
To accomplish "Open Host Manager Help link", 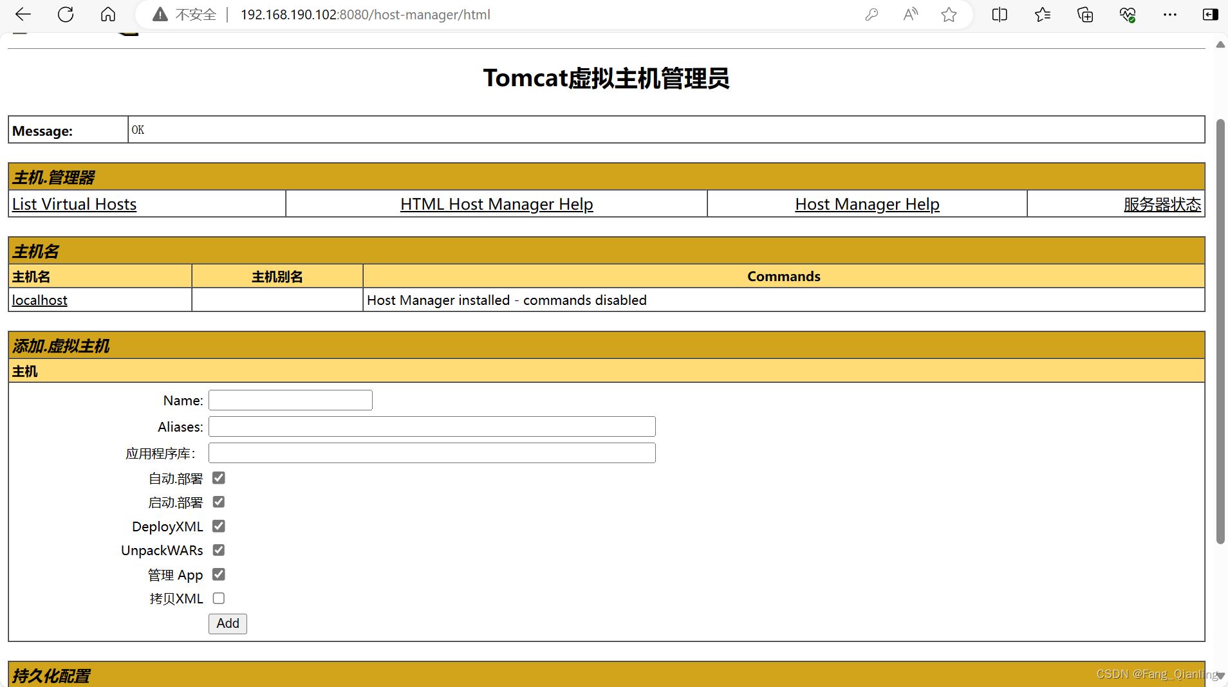I will (867, 204).
